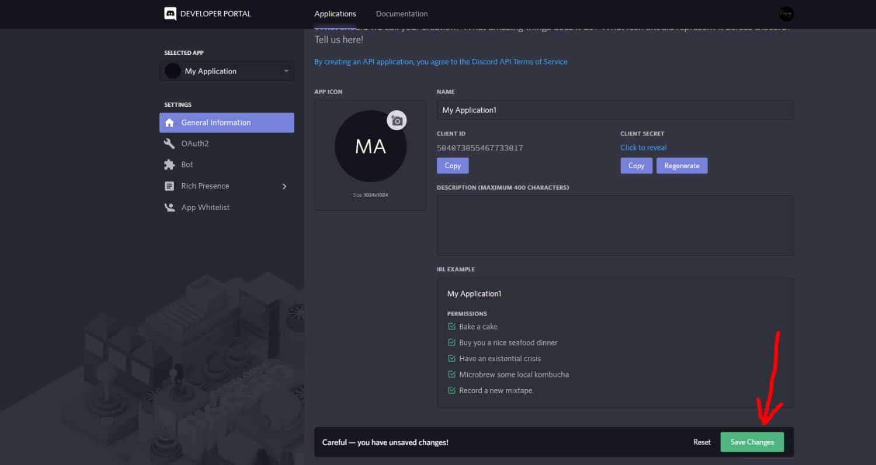Viewport: 876px width, 465px height.
Task: Toggle Have an existential crisis checkbox
Action: 451,358
